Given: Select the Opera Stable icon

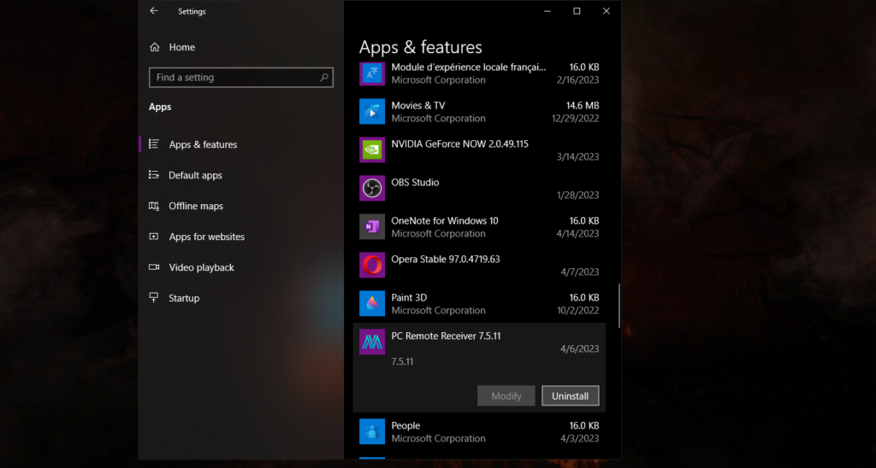Looking at the screenshot, I should pyautogui.click(x=372, y=265).
